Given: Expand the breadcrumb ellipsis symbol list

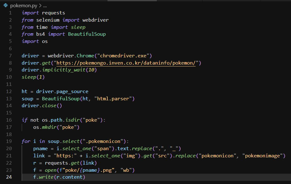Looking at the screenshot, I should click(x=45, y=6).
